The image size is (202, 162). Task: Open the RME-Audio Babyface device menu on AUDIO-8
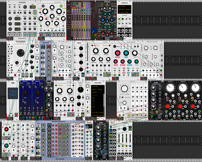tap(124, 9)
